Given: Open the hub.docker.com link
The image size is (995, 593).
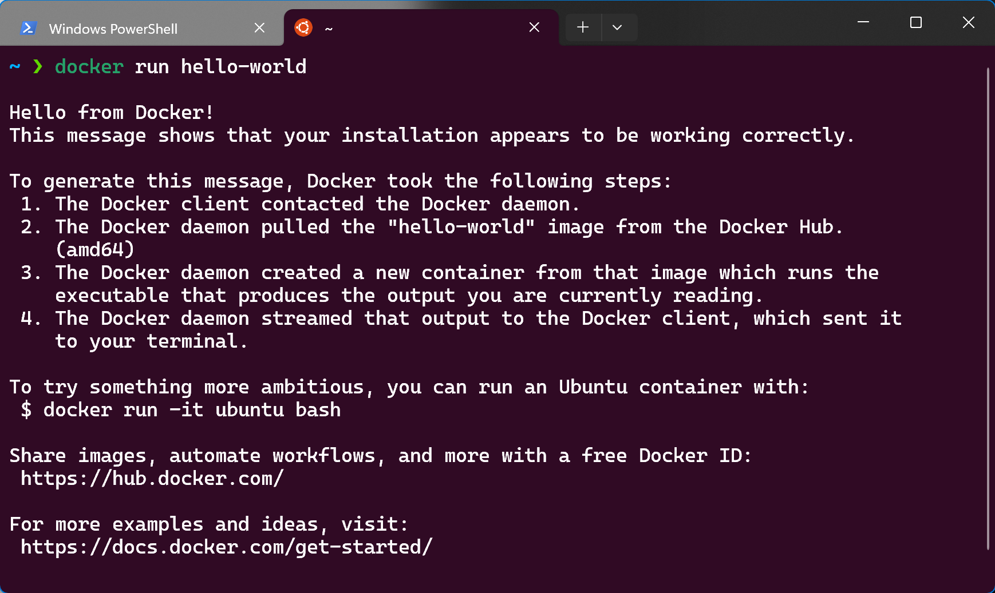Looking at the screenshot, I should [152, 479].
